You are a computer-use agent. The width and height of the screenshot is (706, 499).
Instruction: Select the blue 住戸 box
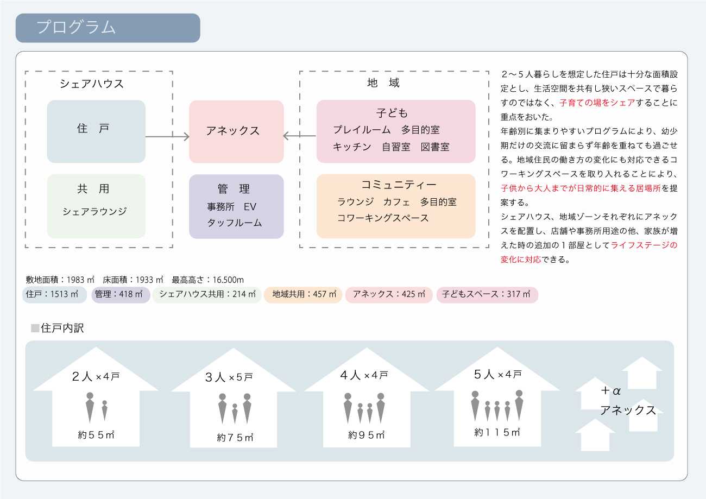pos(96,131)
